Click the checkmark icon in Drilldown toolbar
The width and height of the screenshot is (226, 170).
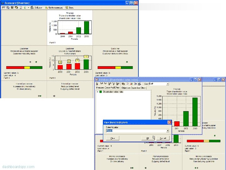(127, 84)
